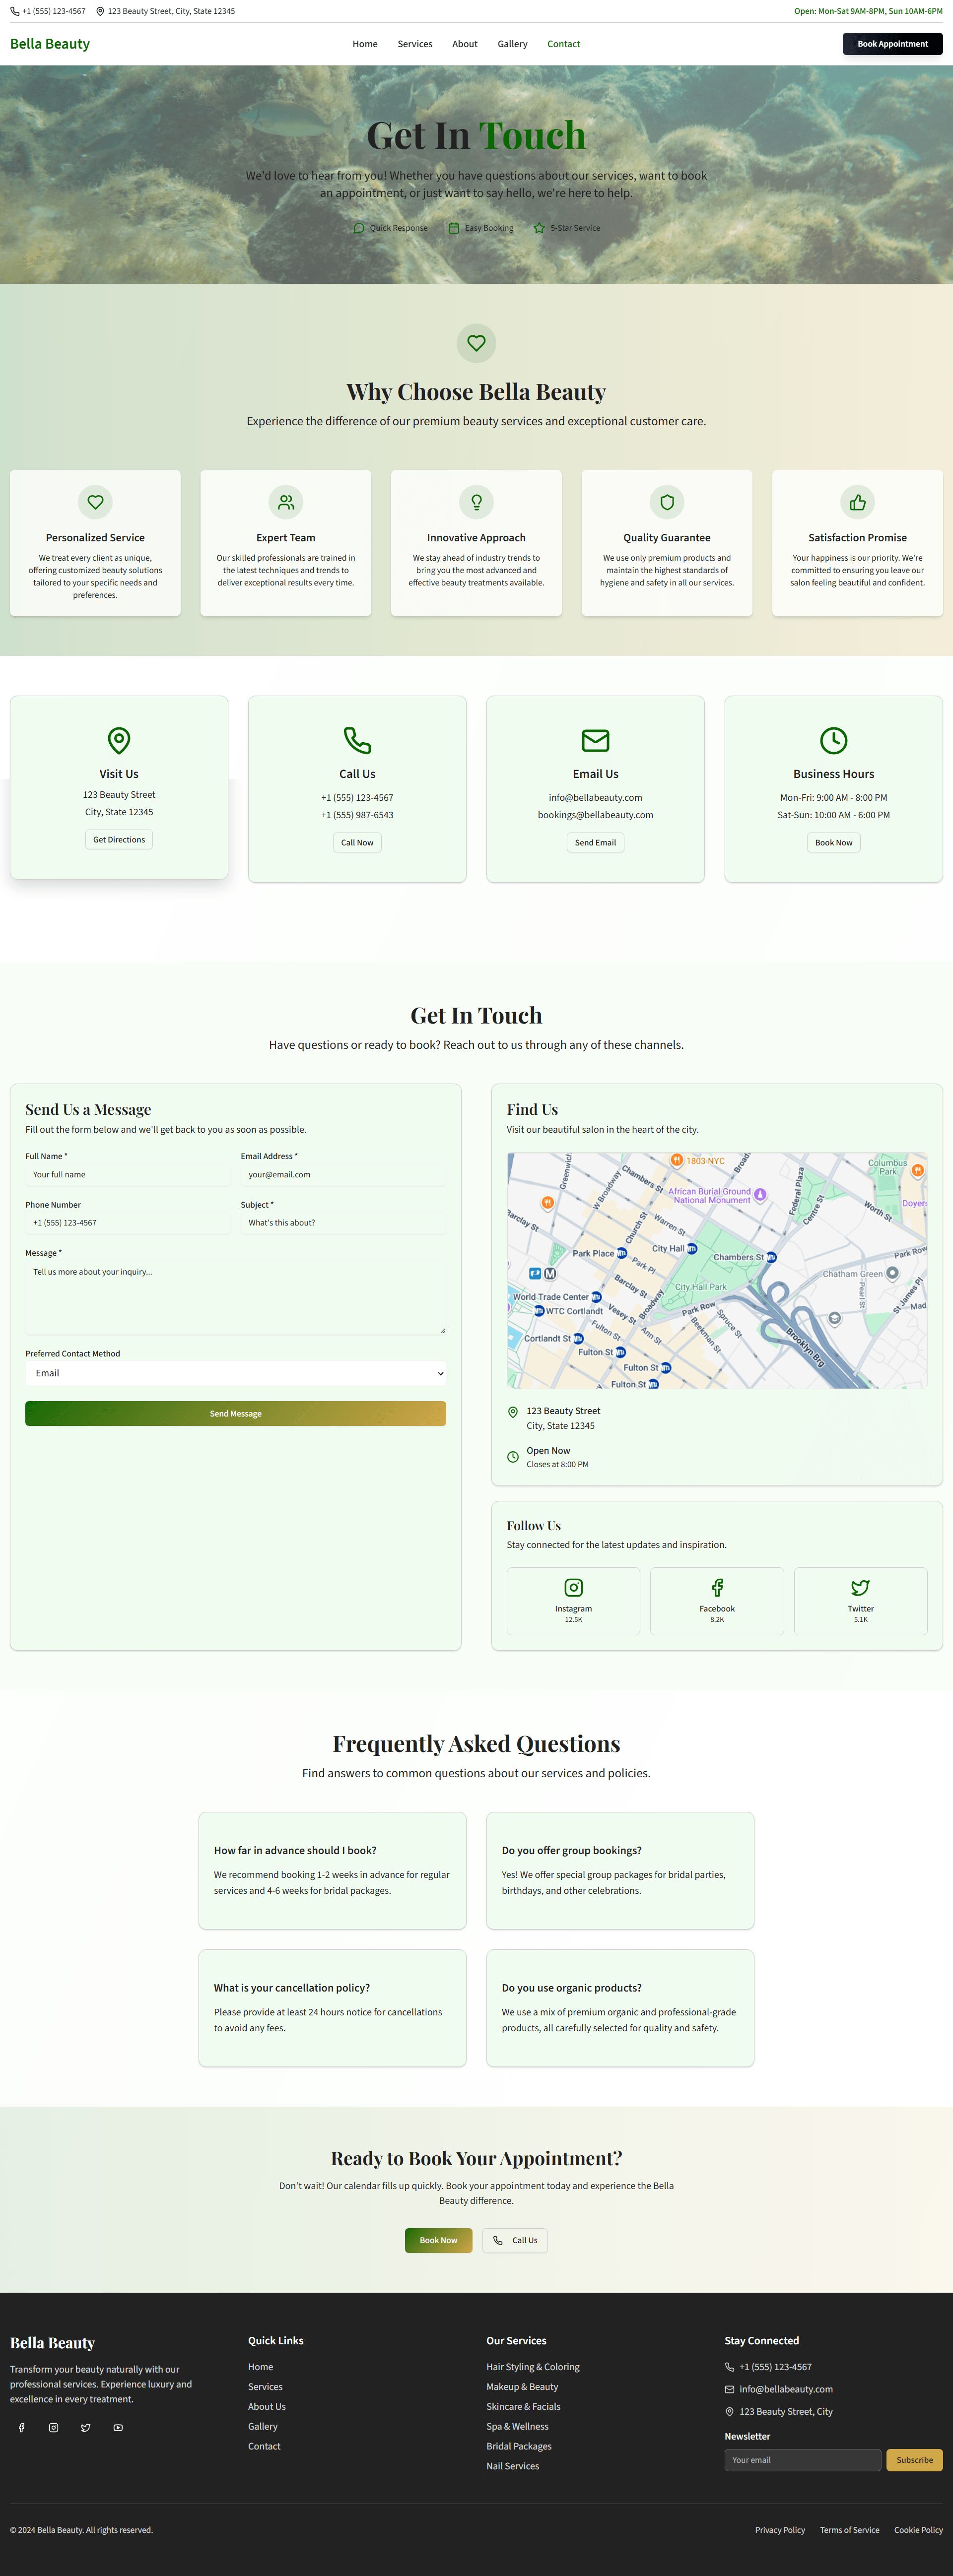Image resolution: width=953 pixels, height=2576 pixels.
Task: Open Gallery in navigation bar
Action: 513,44
